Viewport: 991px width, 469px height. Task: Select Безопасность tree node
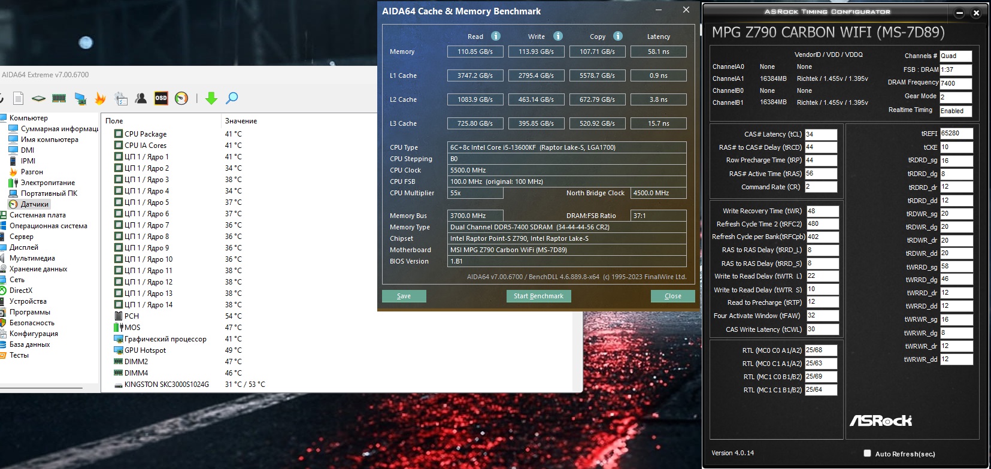click(x=31, y=323)
